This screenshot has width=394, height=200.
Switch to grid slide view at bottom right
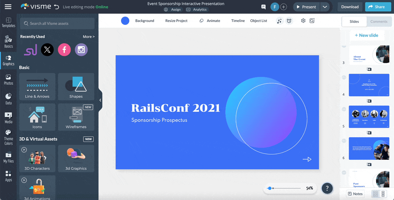(x=375, y=194)
